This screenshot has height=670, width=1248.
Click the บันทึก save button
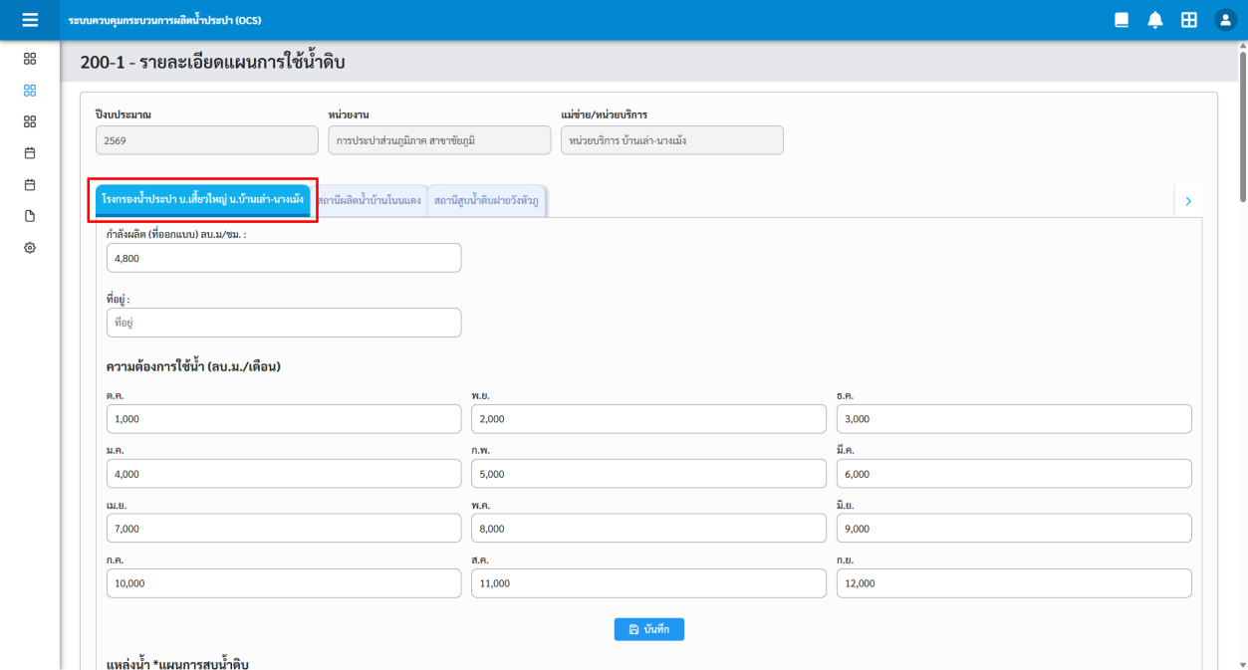[x=649, y=629]
